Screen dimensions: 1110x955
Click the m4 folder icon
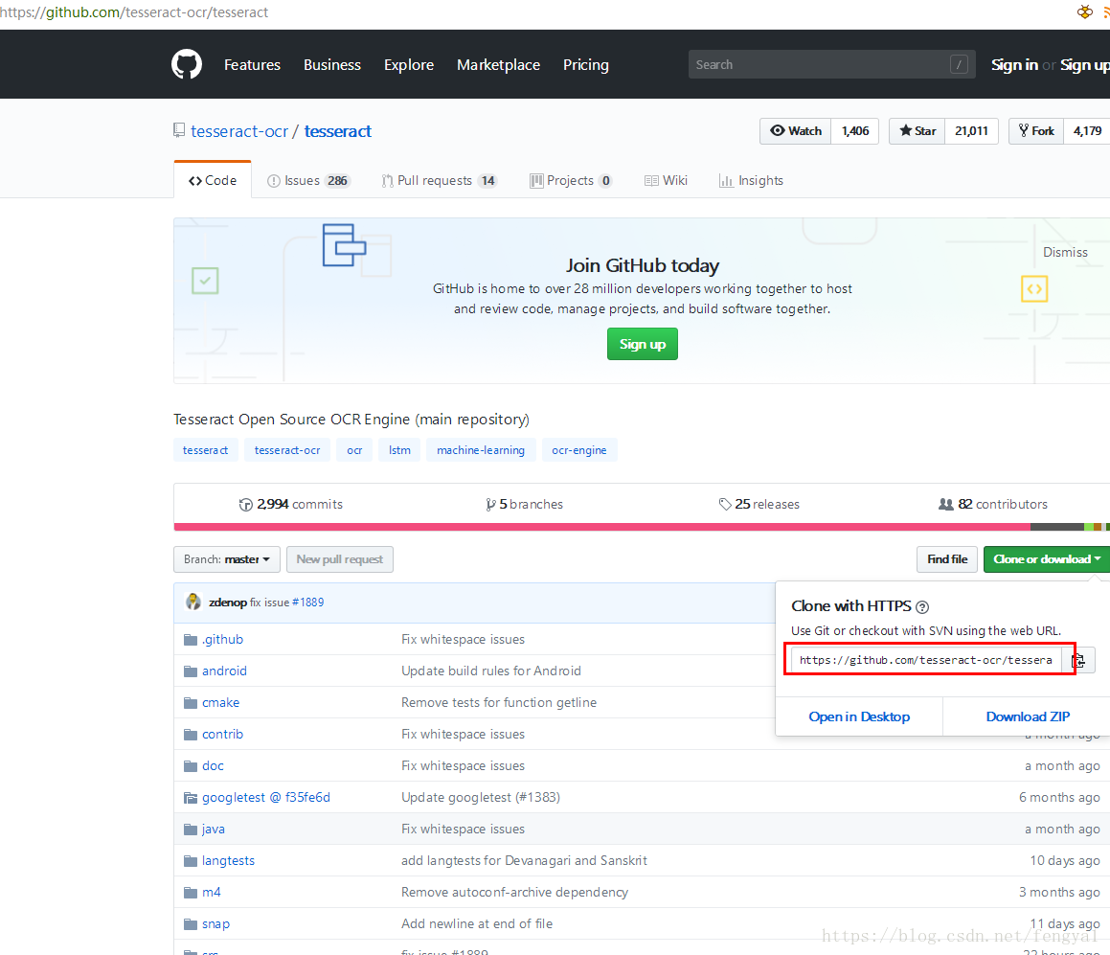click(x=191, y=893)
